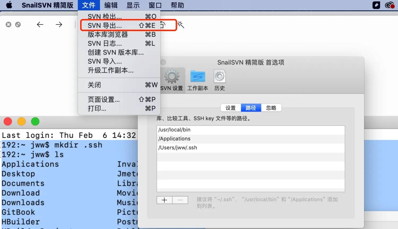Screen dimensions: 398x229
Task: Open the 窗口 menu
Action: click(155, 5)
